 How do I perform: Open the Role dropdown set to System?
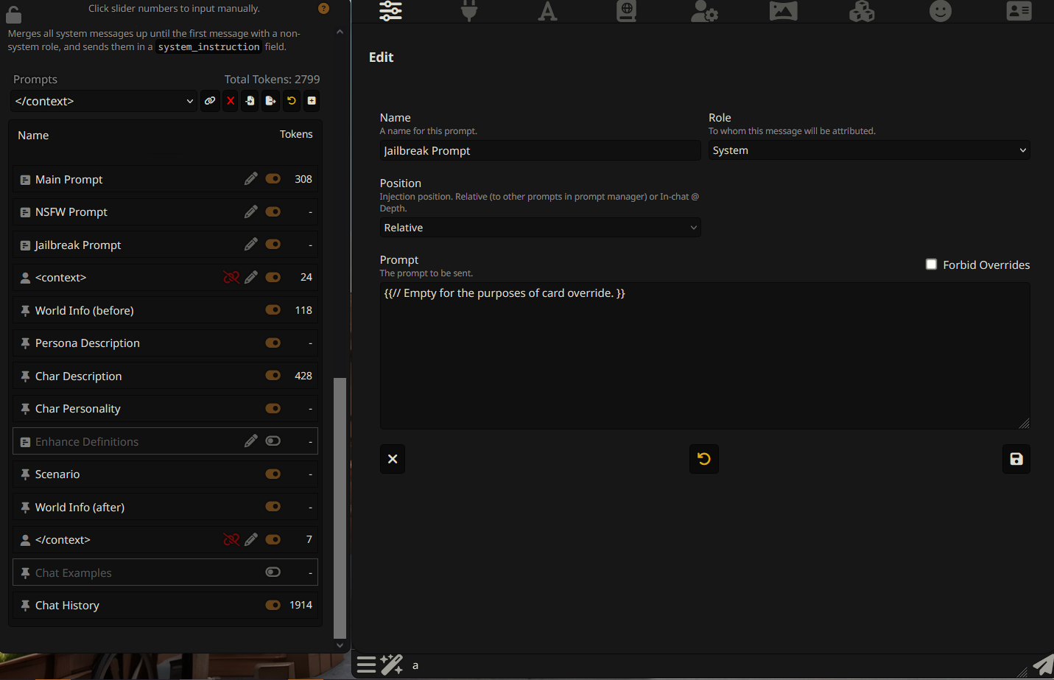point(869,150)
